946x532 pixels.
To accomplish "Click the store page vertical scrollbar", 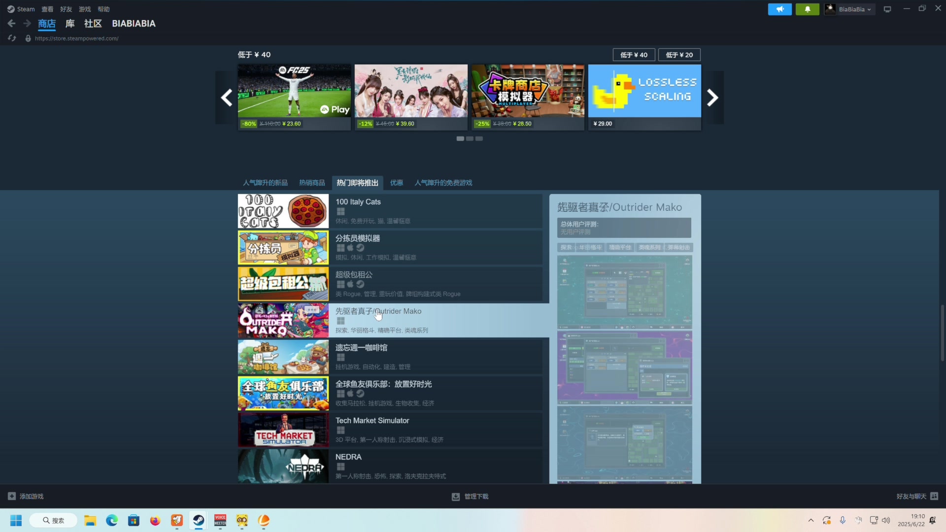I will coord(942,333).
